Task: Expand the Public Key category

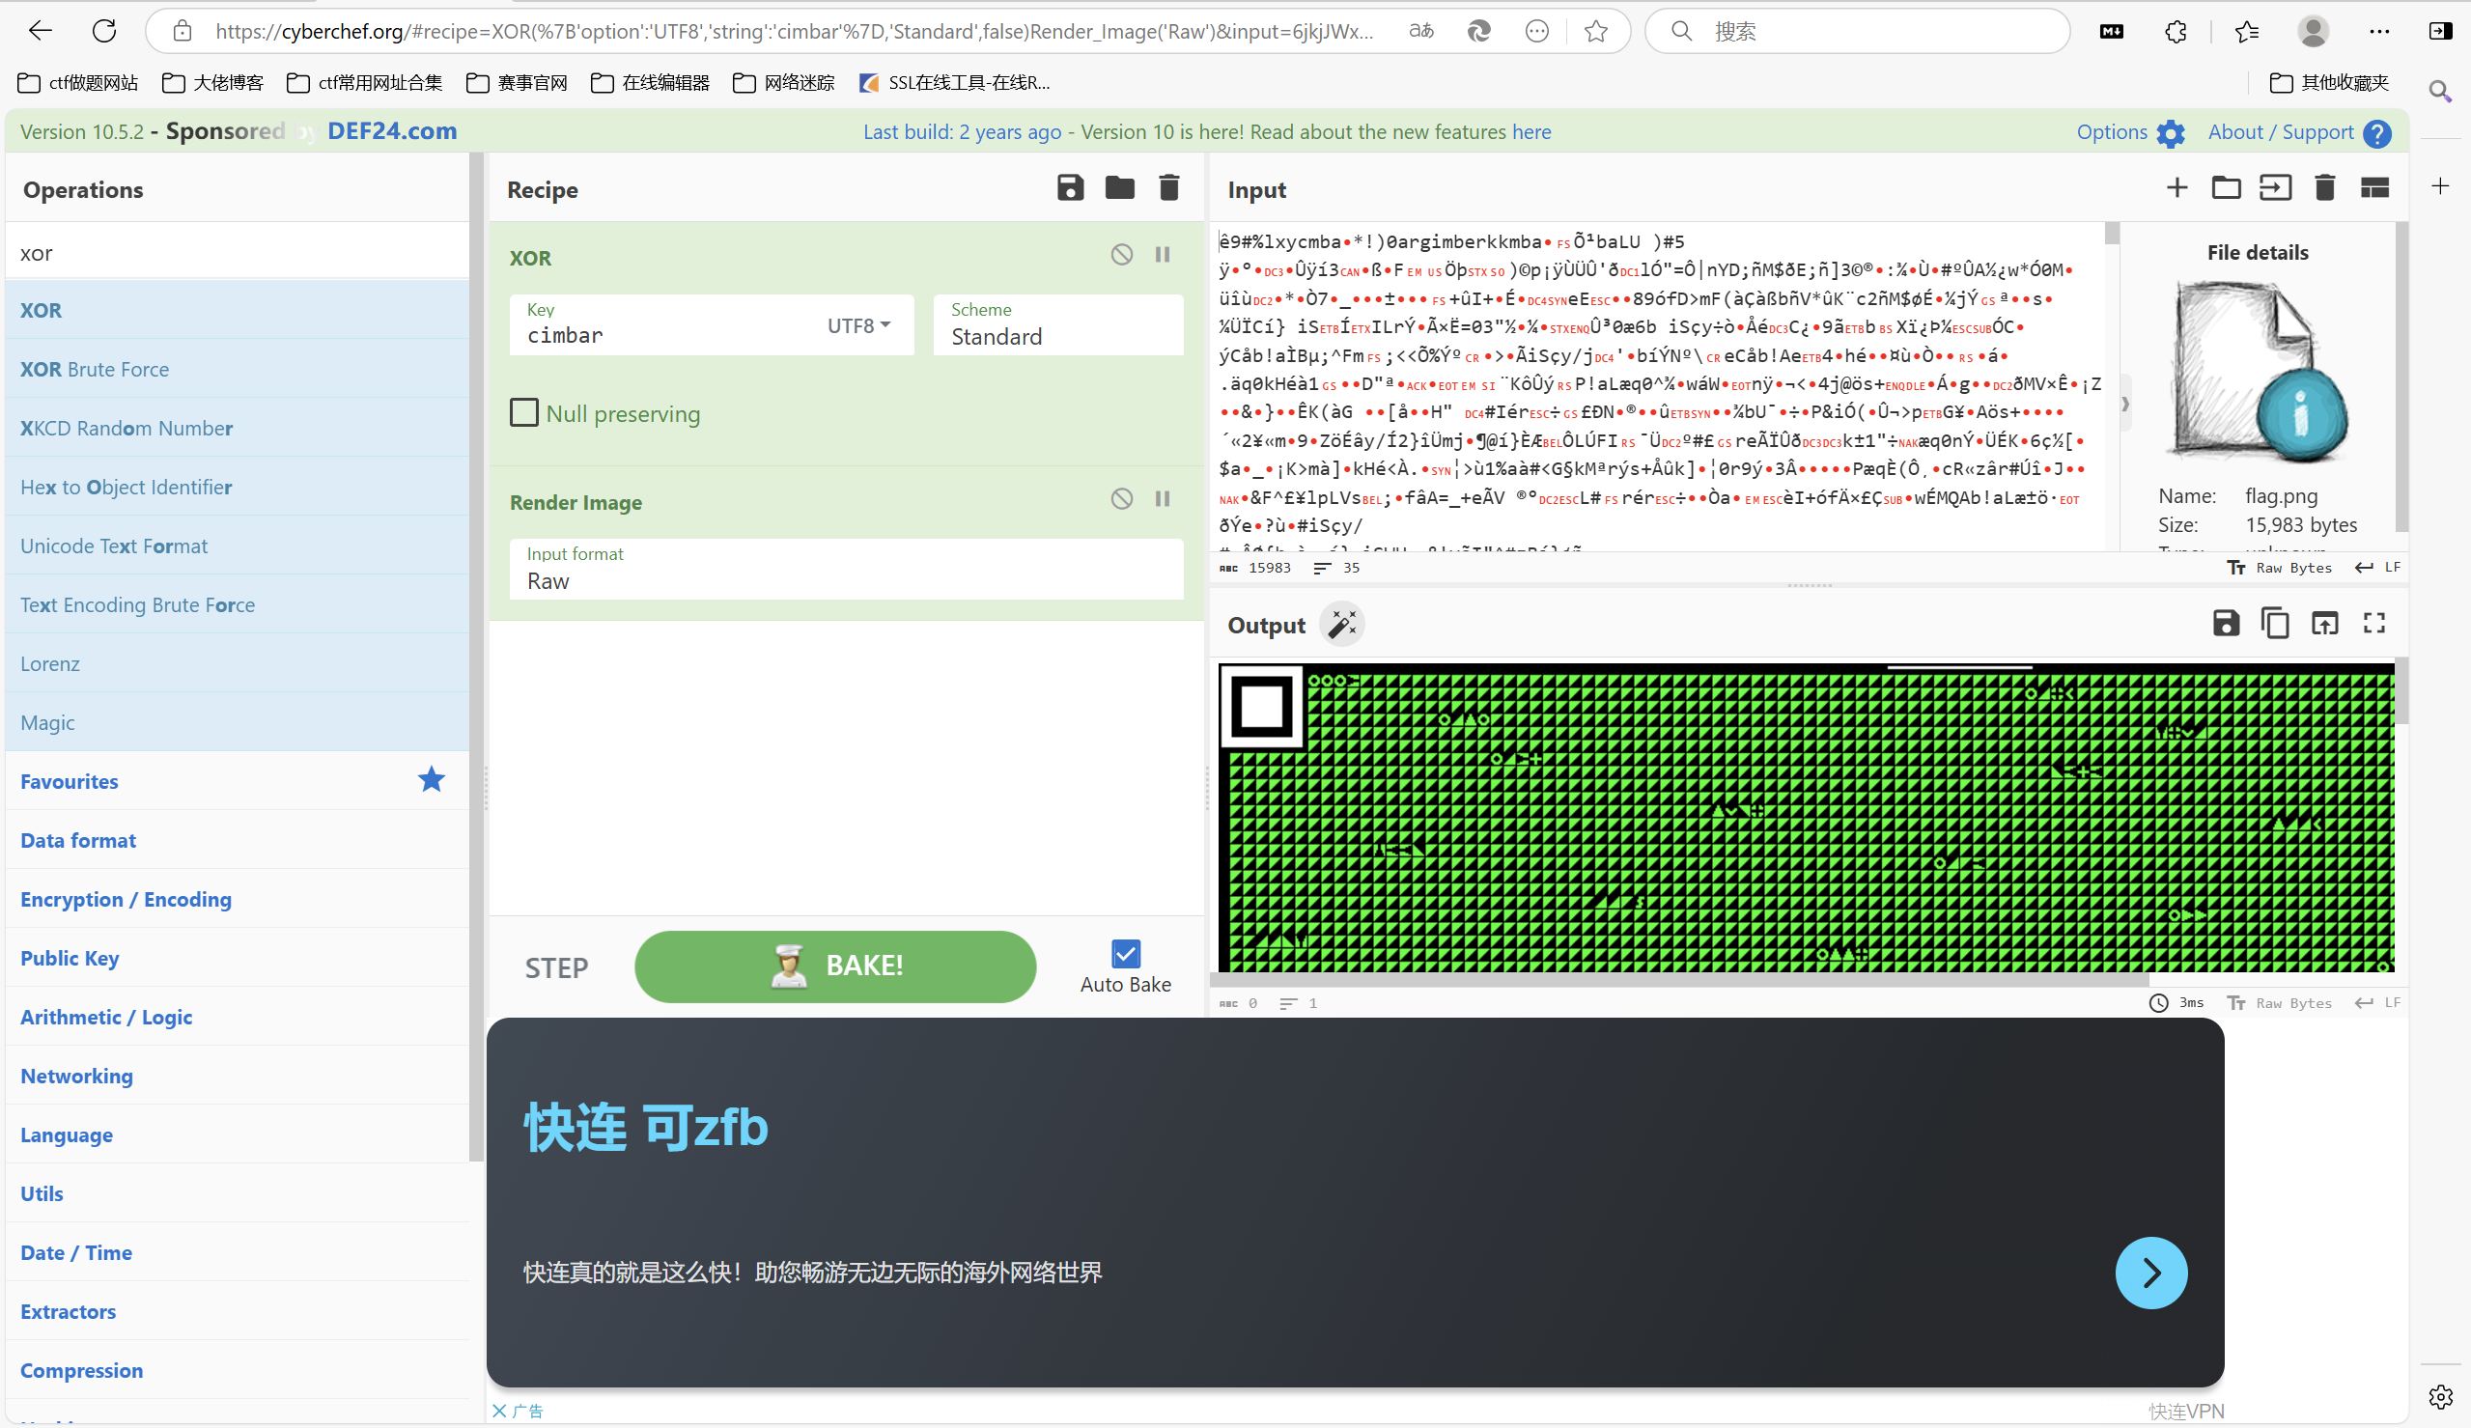Action: pyautogui.click(x=238, y=957)
